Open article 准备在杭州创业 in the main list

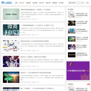tap(35, 41)
